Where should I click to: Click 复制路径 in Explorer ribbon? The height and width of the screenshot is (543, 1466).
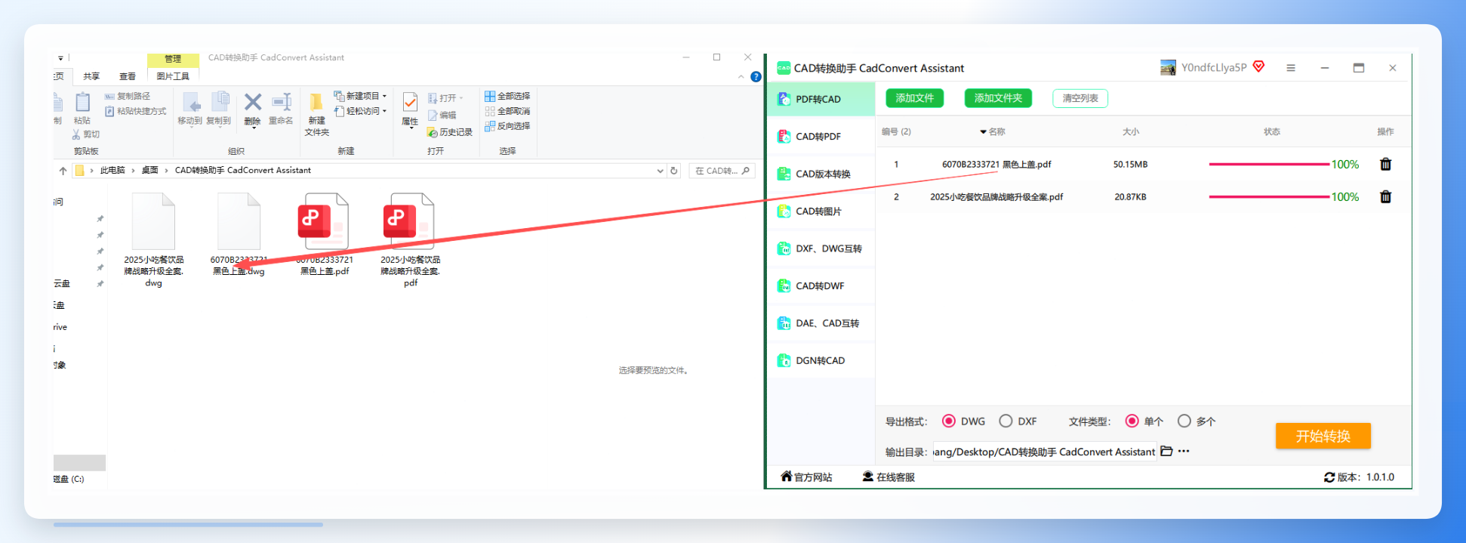click(128, 96)
